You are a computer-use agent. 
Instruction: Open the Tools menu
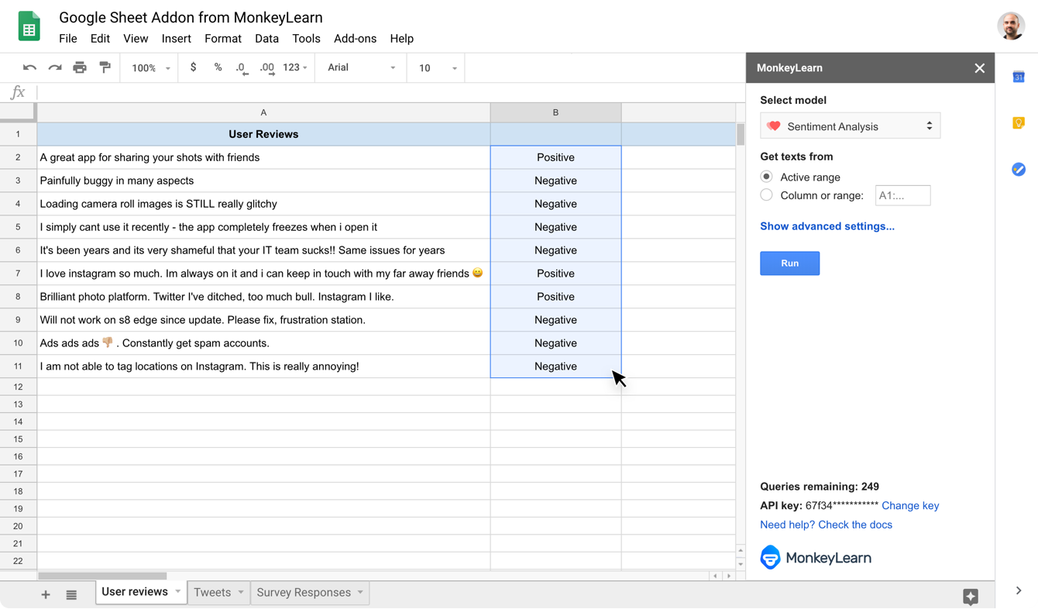coord(306,39)
